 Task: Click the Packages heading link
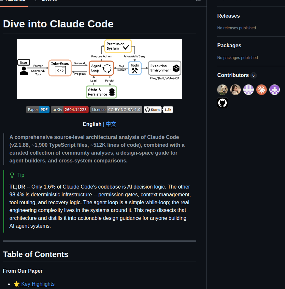[x=229, y=46]
